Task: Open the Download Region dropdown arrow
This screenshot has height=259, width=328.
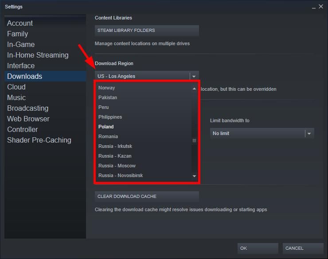Action: click(x=194, y=76)
